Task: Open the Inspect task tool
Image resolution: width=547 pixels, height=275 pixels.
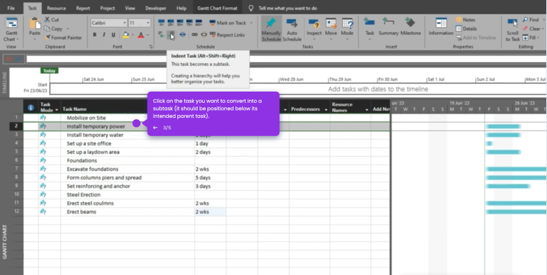Action: click(x=314, y=30)
